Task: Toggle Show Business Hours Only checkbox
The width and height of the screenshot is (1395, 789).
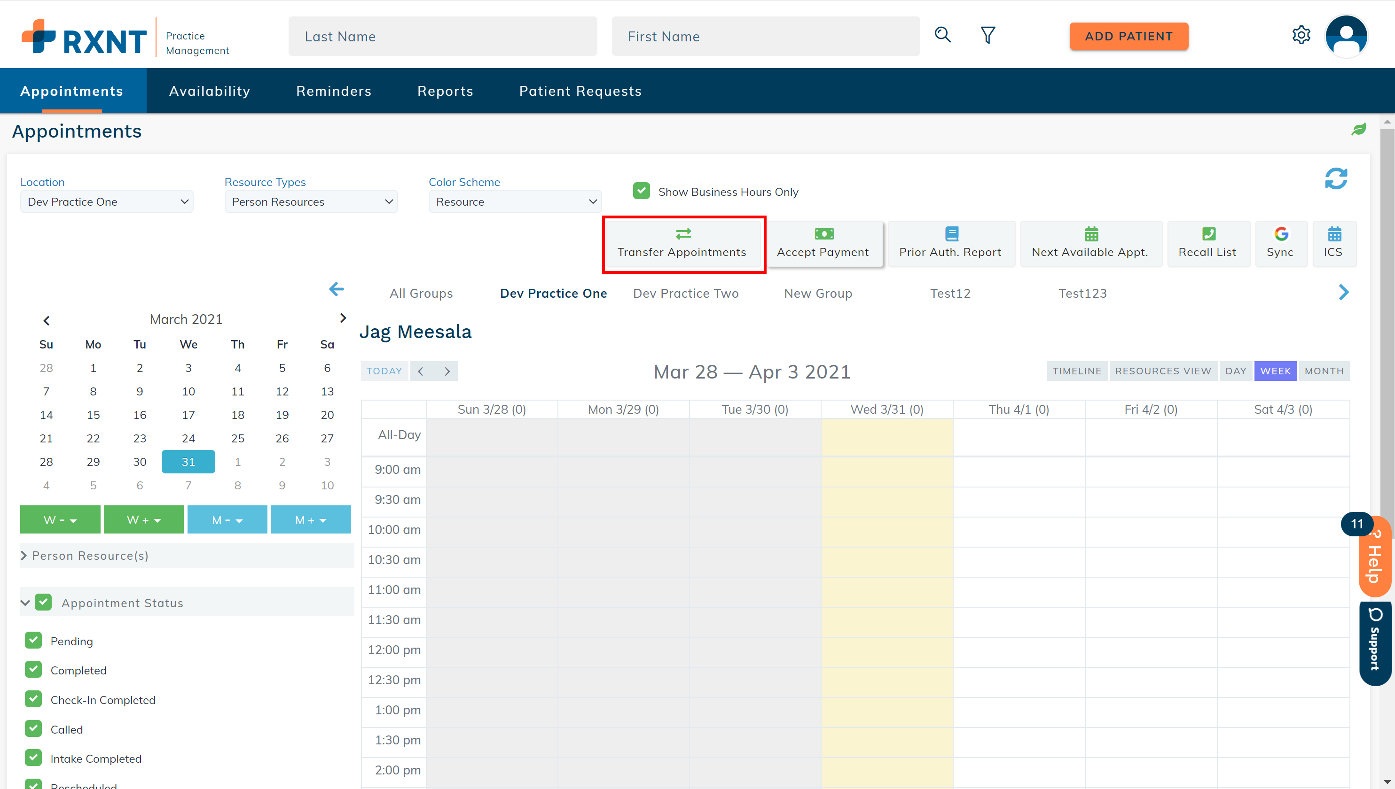Action: click(642, 191)
